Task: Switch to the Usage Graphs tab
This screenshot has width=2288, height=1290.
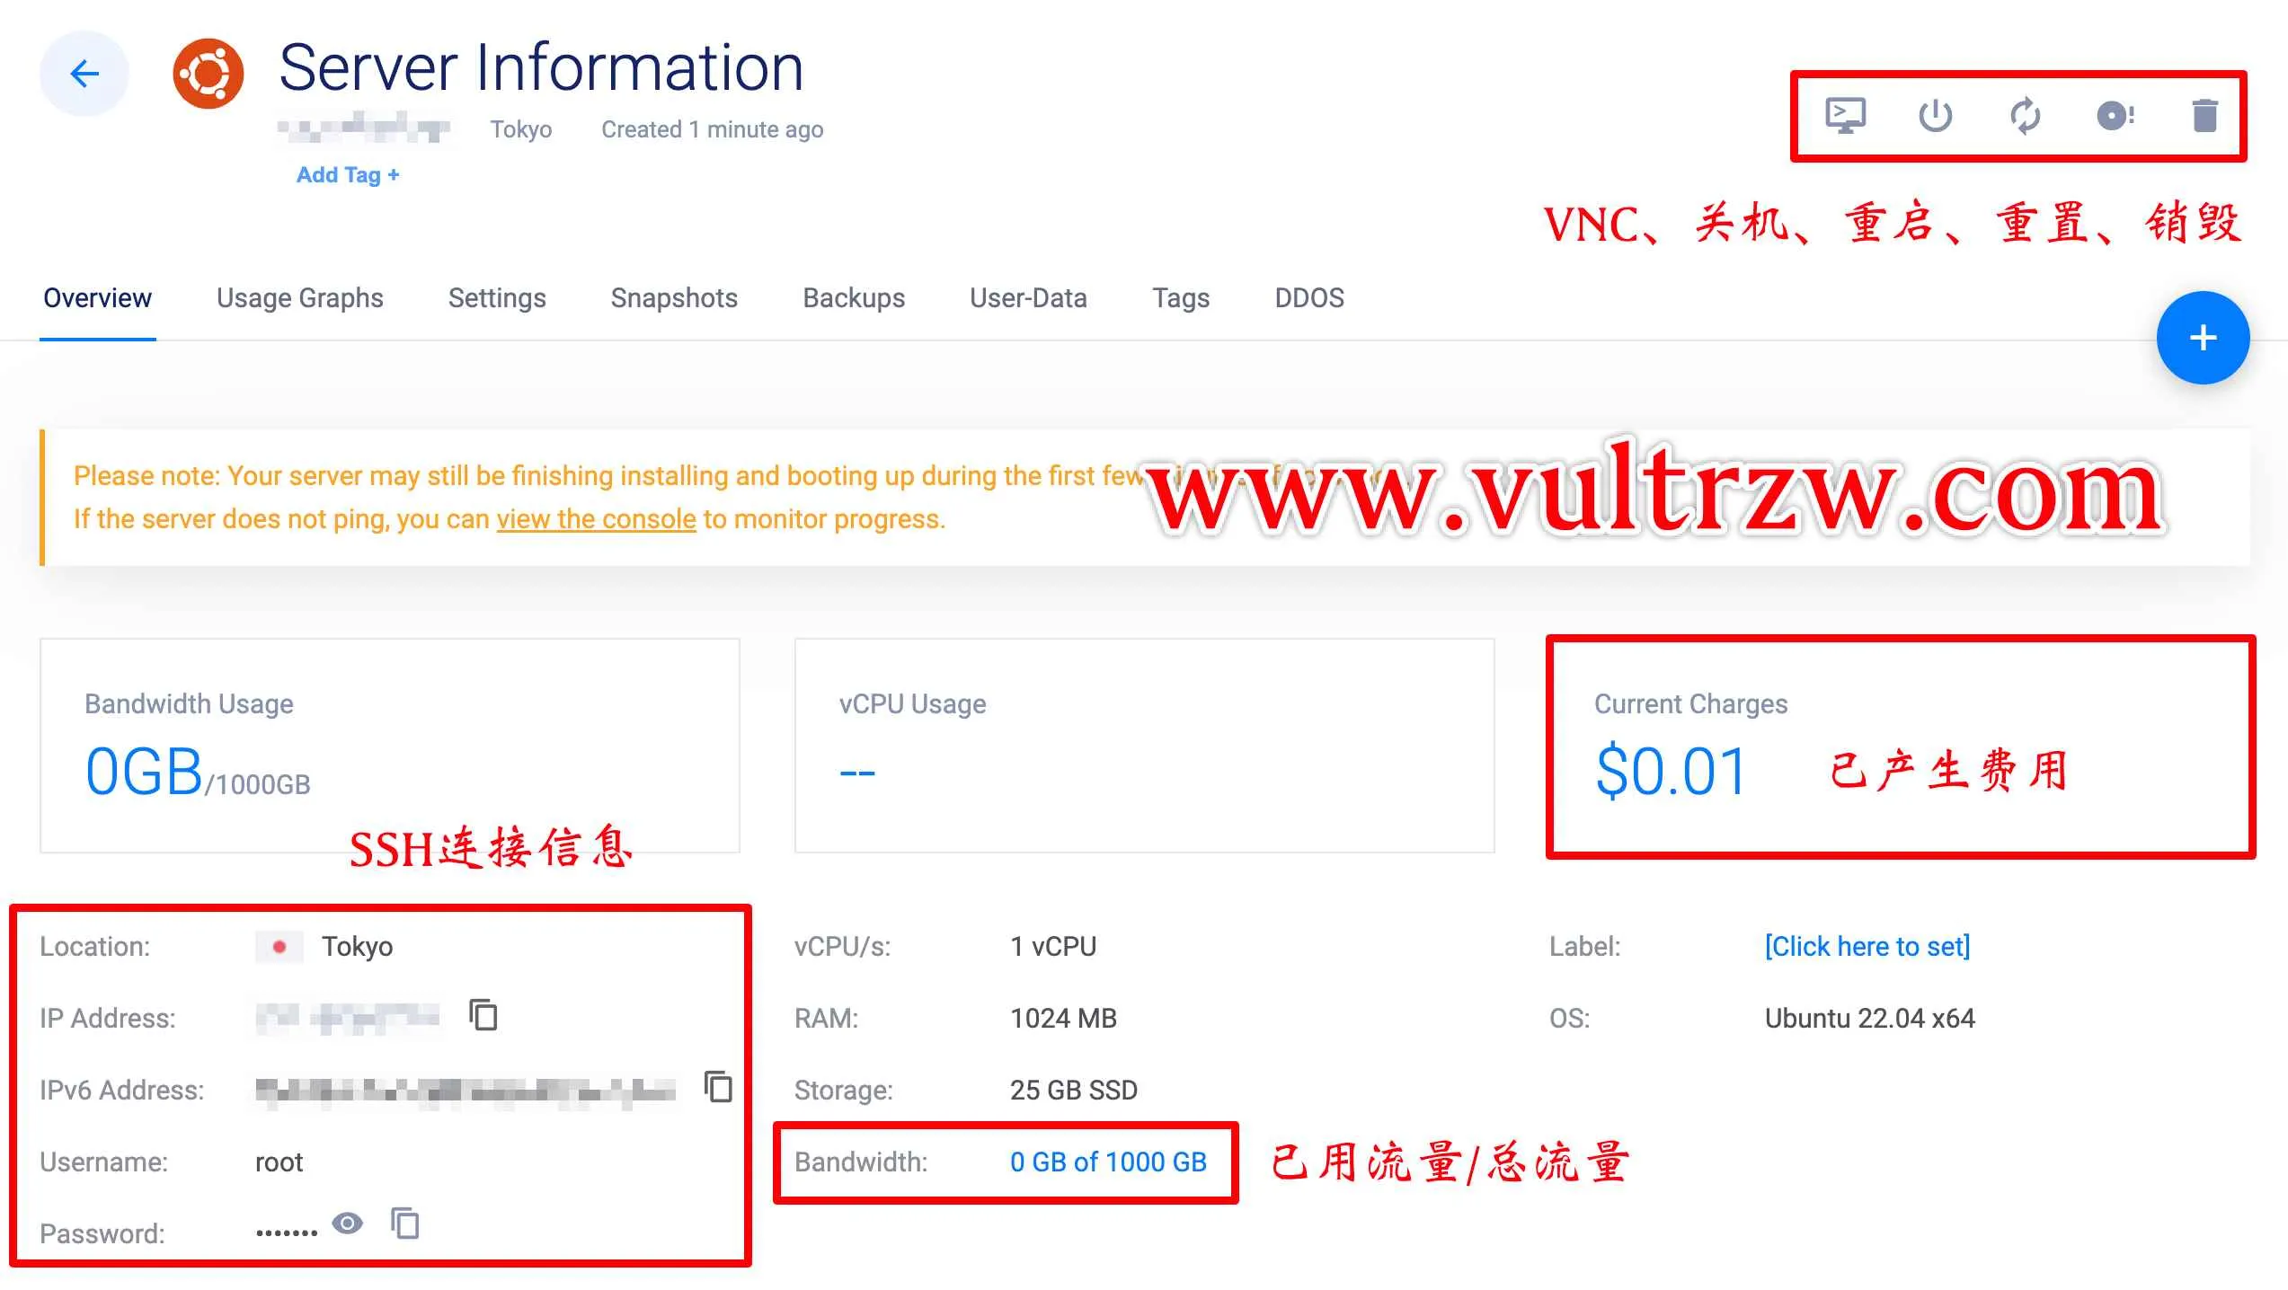Action: point(300,297)
